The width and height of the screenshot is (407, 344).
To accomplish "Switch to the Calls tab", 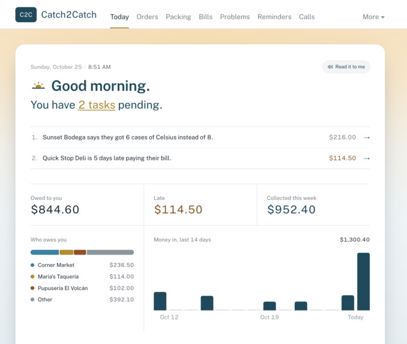I will [307, 17].
